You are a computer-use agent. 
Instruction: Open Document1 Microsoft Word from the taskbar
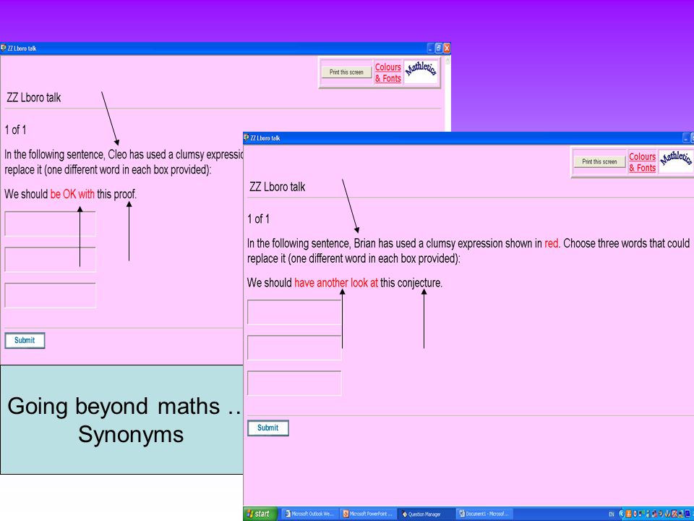484,514
